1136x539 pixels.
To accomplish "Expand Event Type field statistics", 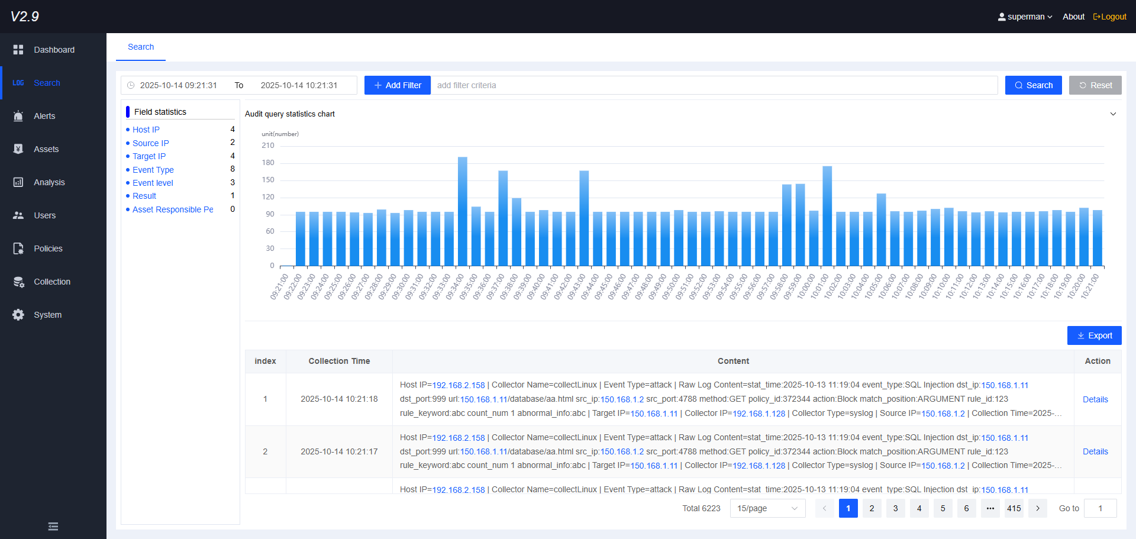I will click(153, 170).
